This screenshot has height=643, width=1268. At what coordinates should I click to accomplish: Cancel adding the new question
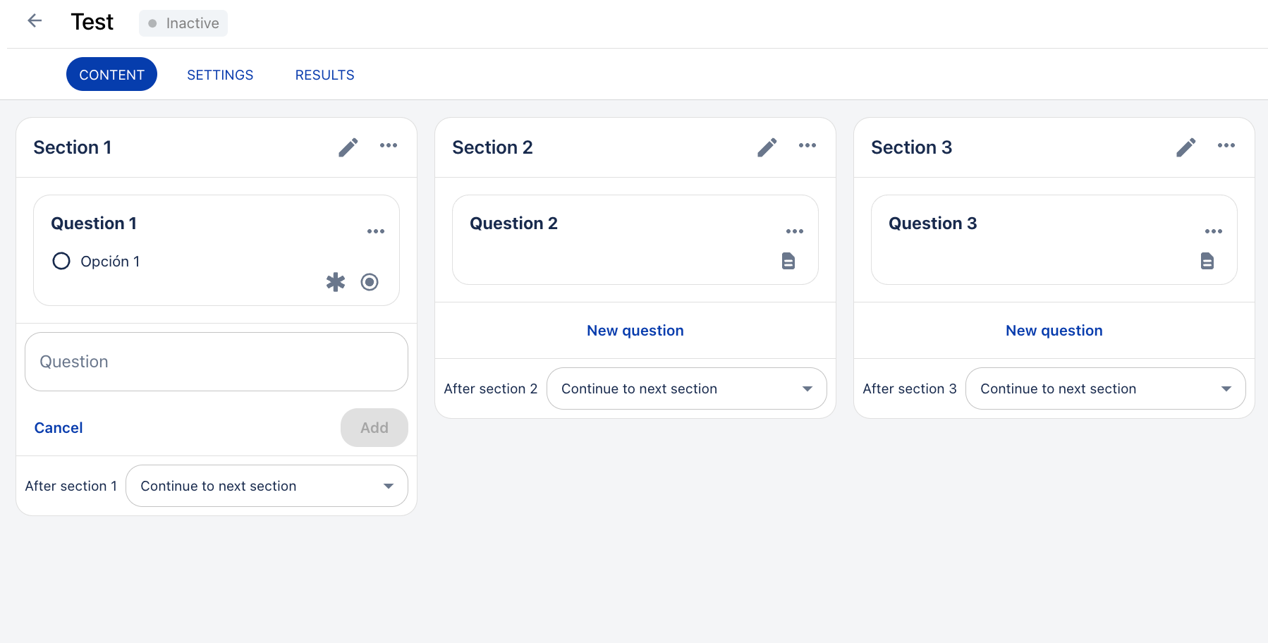coord(59,428)
